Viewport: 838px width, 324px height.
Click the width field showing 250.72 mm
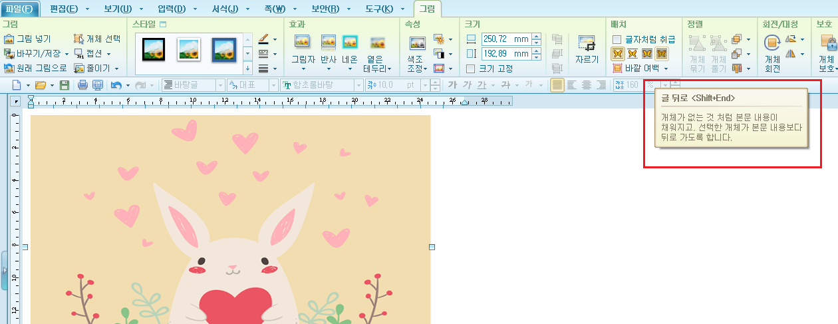pyautogui.click(x=505, y=39)
